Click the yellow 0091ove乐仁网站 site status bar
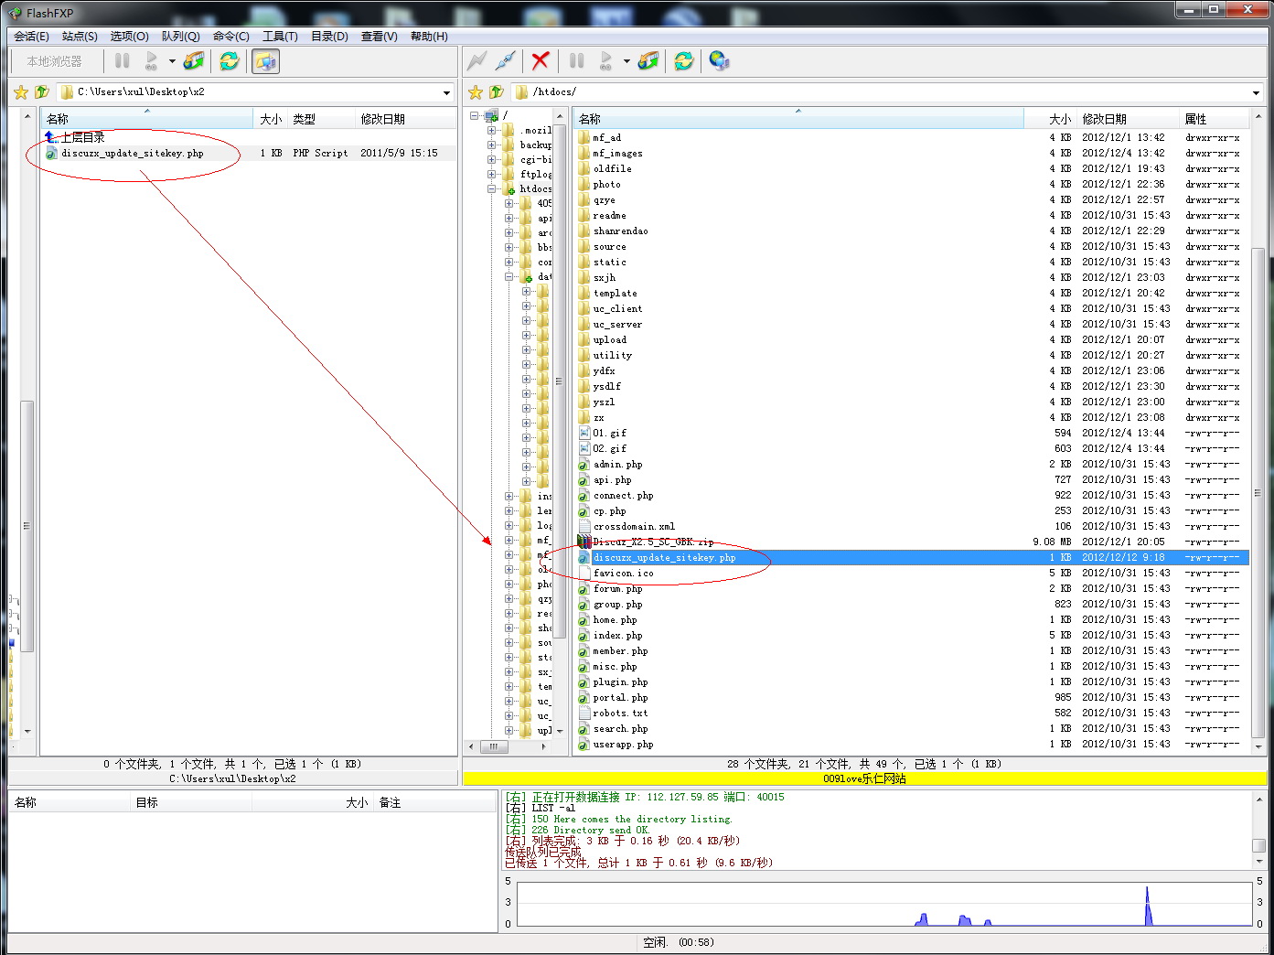Image resolution: width=1274 pixels, height=955 pixels. [864, 778]
